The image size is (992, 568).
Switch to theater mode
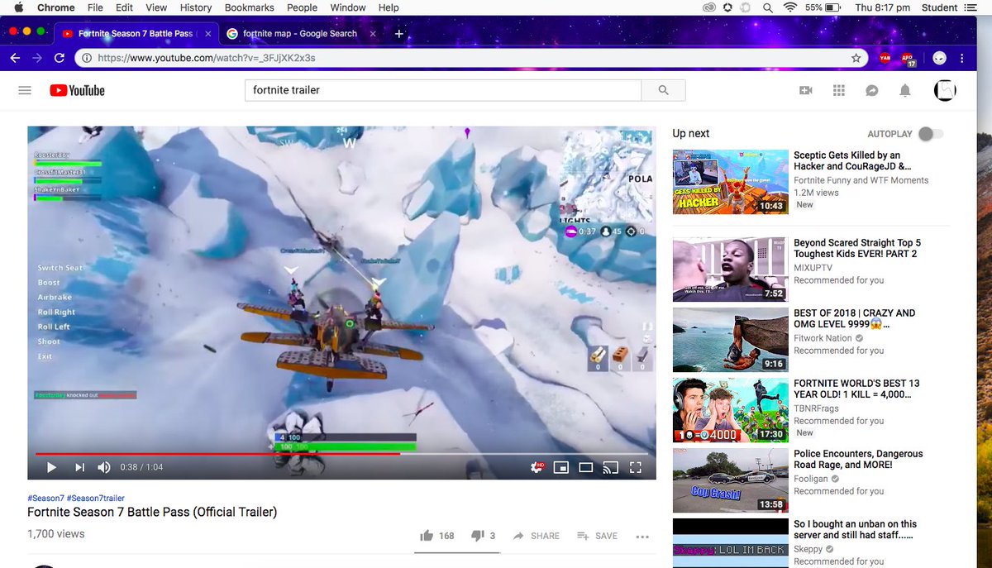point(586,467)
